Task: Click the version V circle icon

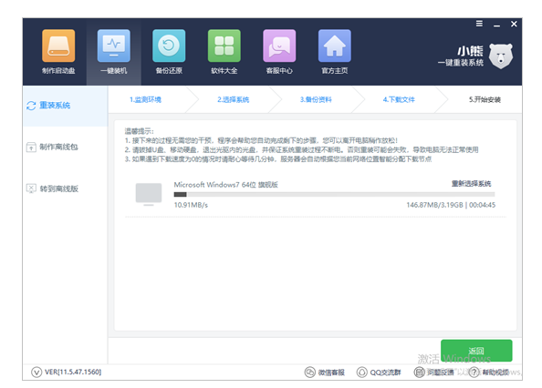Action: (x=36, y=373)
